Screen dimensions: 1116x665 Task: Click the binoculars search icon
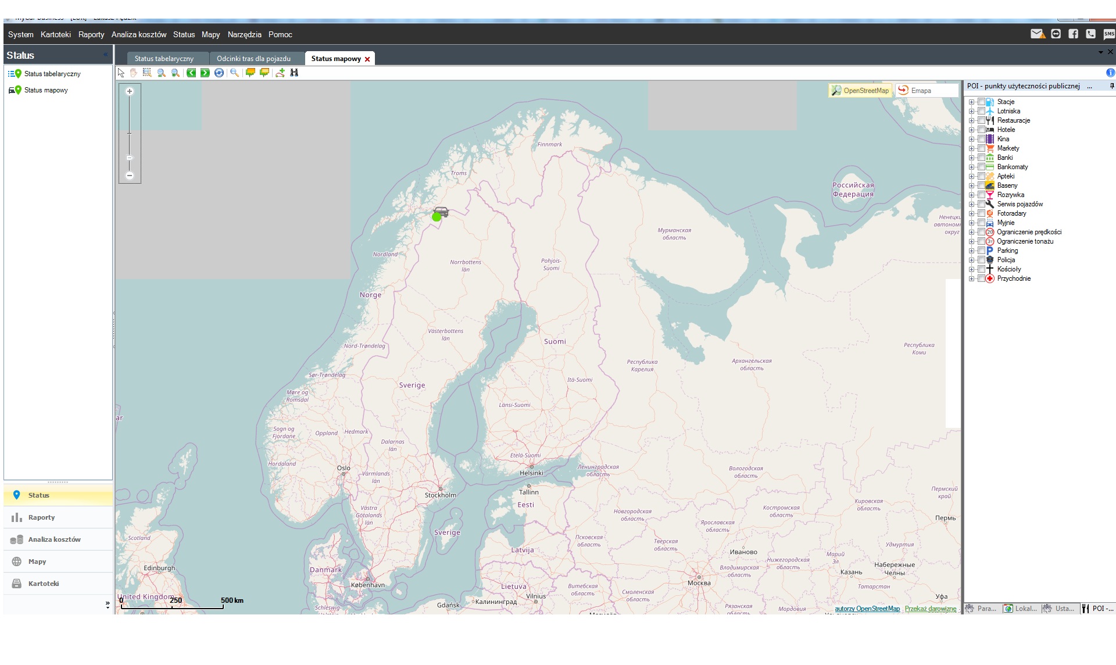click(294, 73)
